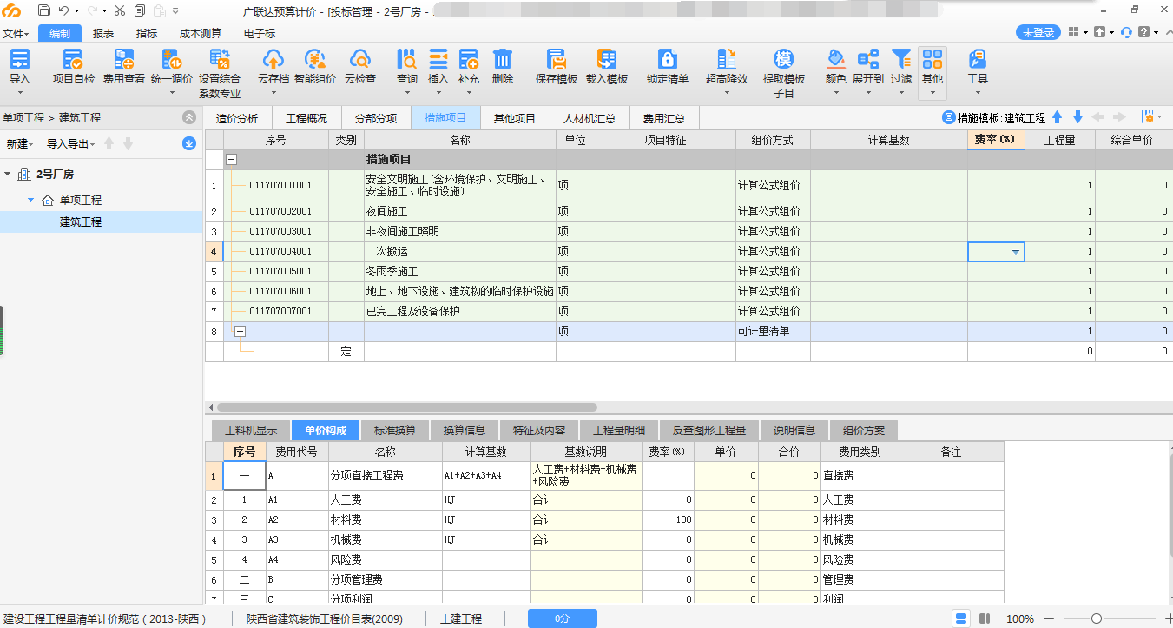The image size is (1173, 628).
Task: Open the undo history dropdown arrow
Action: click(76, 10)
